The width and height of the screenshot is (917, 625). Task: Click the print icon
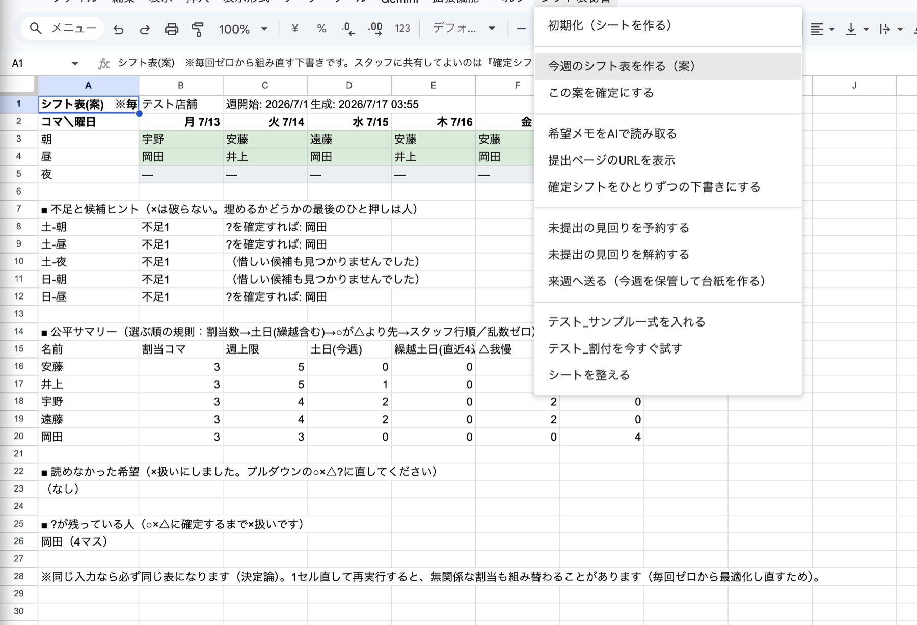coord(172,29)
